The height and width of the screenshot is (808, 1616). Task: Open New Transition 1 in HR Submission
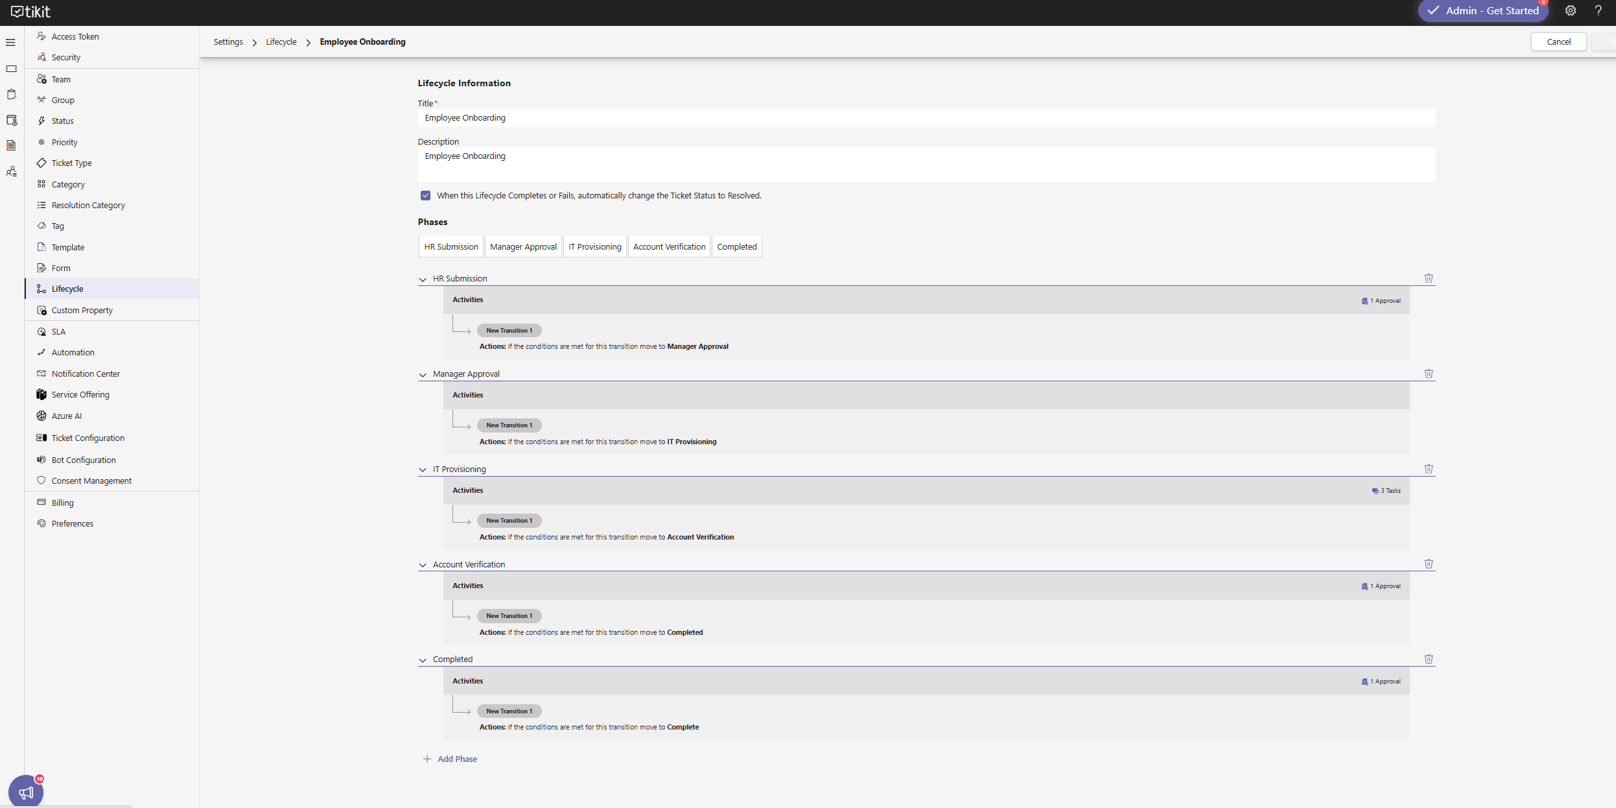(x=509, y=330)
